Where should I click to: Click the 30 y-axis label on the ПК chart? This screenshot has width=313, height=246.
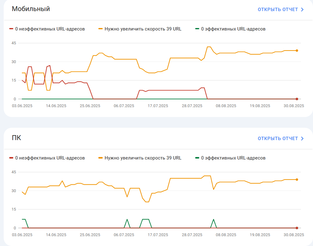14,191
